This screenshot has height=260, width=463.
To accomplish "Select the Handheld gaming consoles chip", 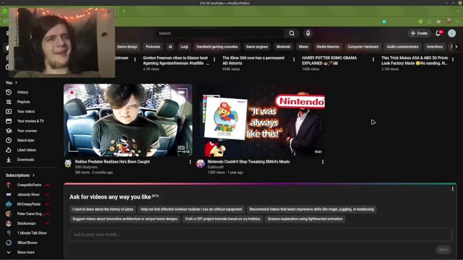I will (x=217, y=47).
